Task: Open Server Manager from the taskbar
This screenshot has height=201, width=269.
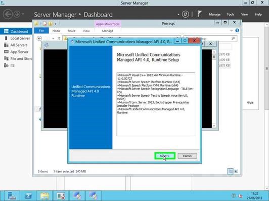Action: [x=12, y=195]
